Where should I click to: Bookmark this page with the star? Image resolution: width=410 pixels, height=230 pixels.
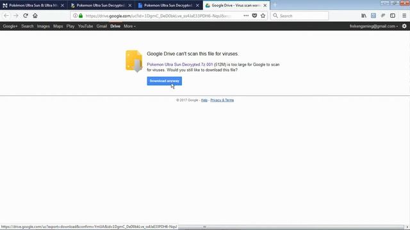coord(263,15)
